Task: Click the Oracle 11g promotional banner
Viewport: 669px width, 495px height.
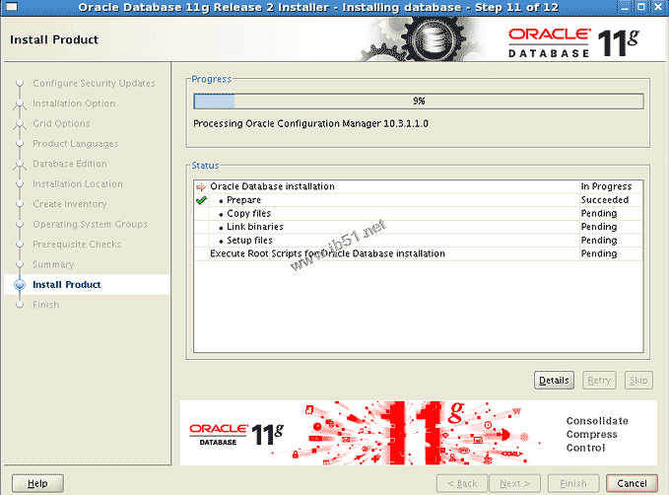Action: click(418, 433)
